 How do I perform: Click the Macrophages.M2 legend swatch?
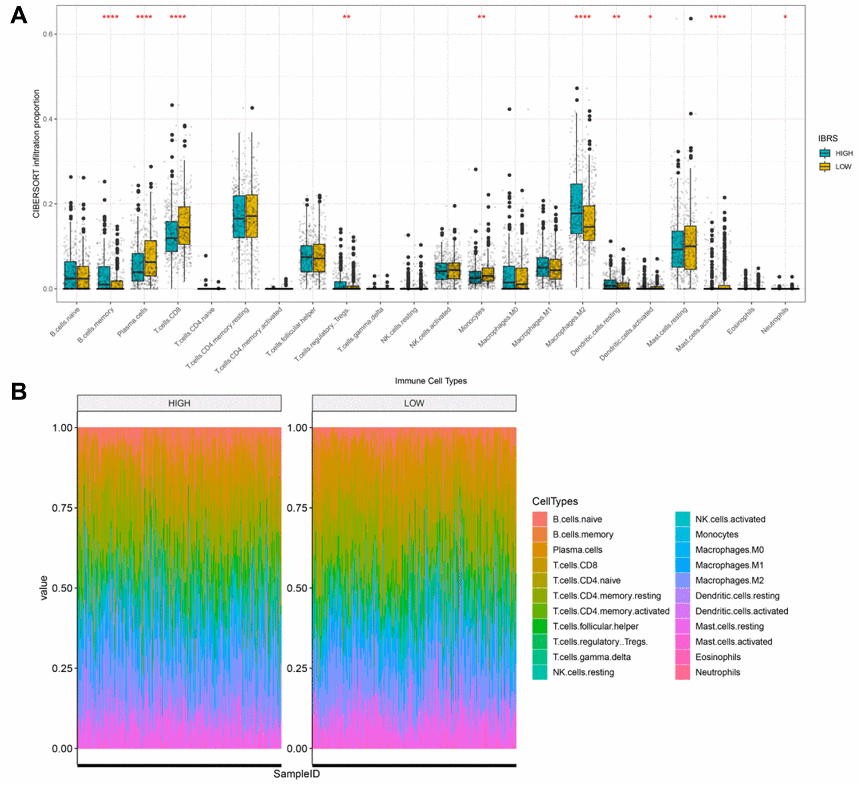coord(682,580)
